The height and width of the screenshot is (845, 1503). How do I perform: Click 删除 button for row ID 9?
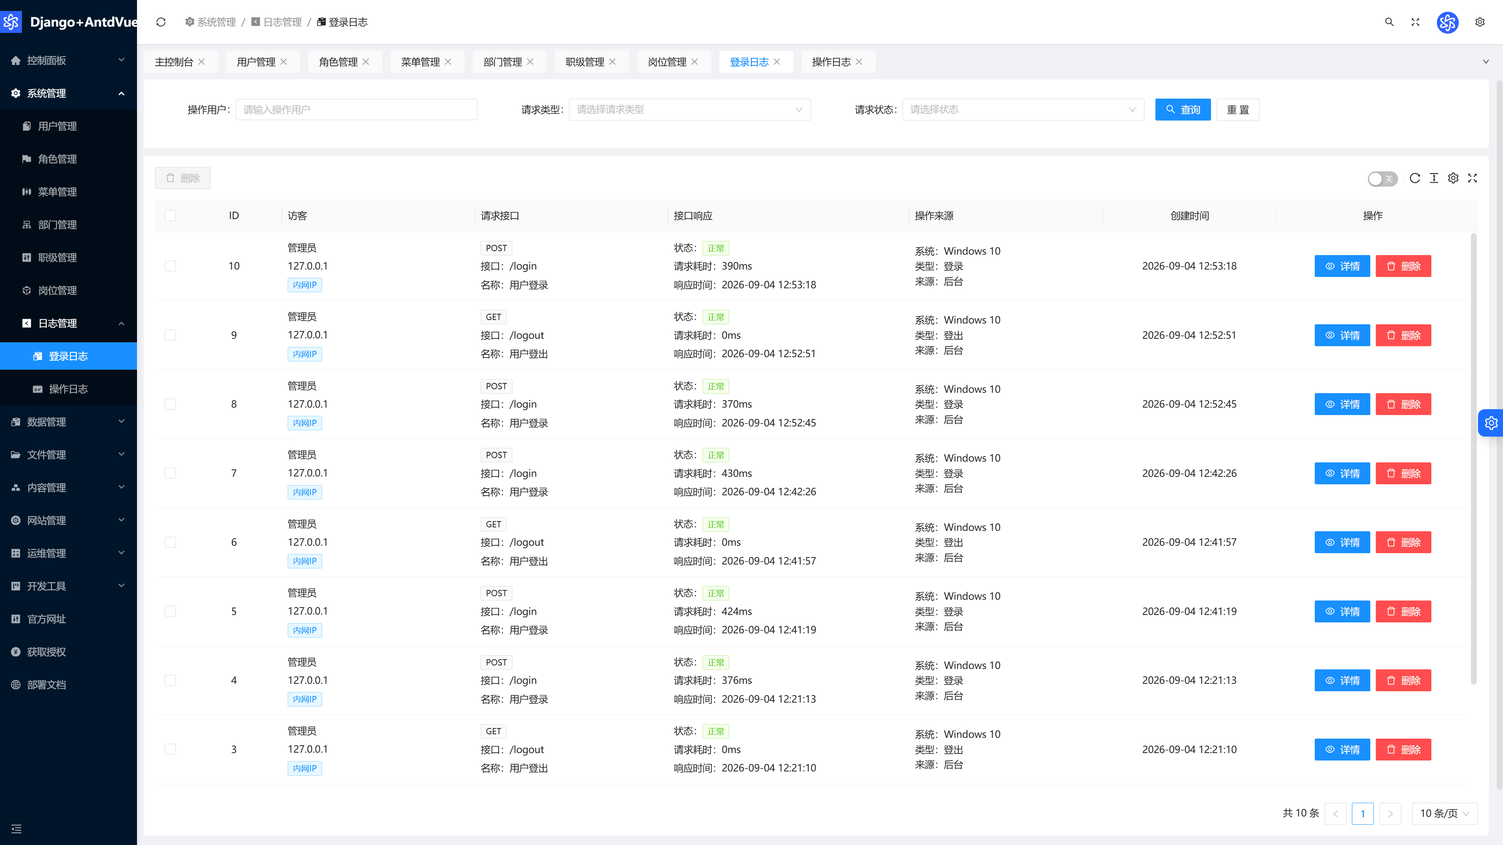click(x=1403, y=335)
